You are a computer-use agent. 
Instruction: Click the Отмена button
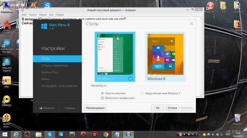pyautogui.click(x=173, y=108)
